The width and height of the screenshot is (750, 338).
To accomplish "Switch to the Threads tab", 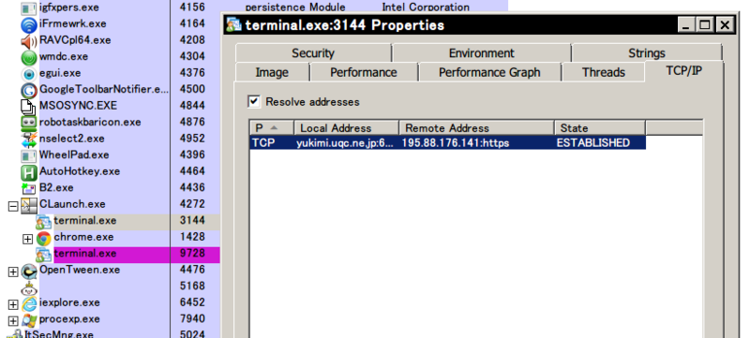I will [x=603, y=72].
